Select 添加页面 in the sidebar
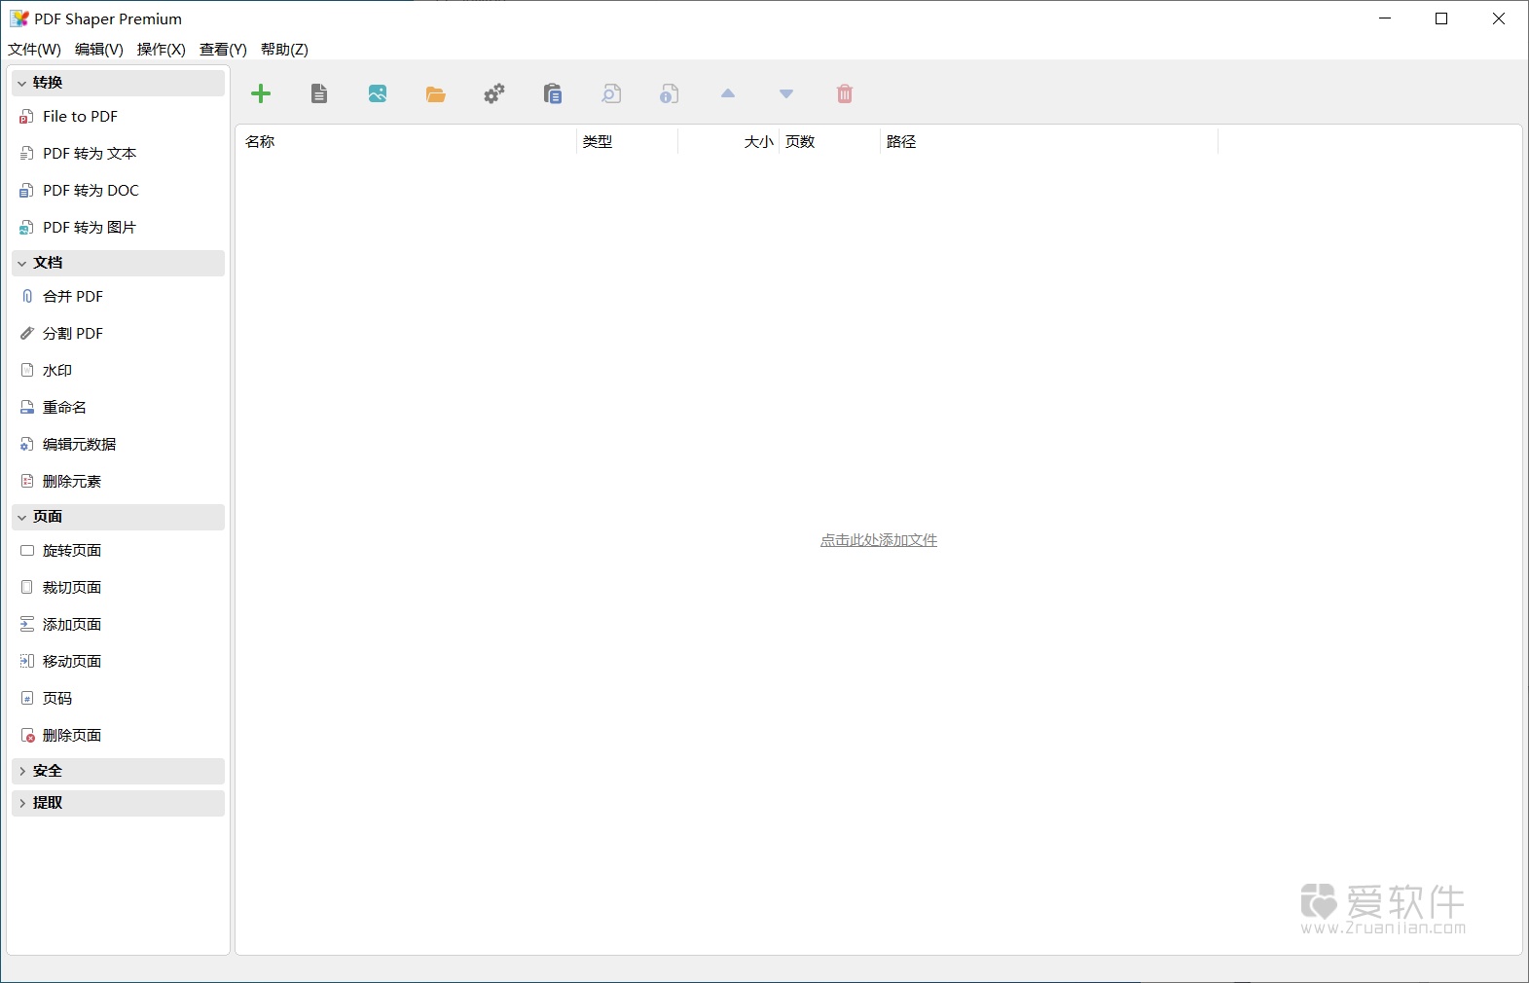 click(72, 624)
